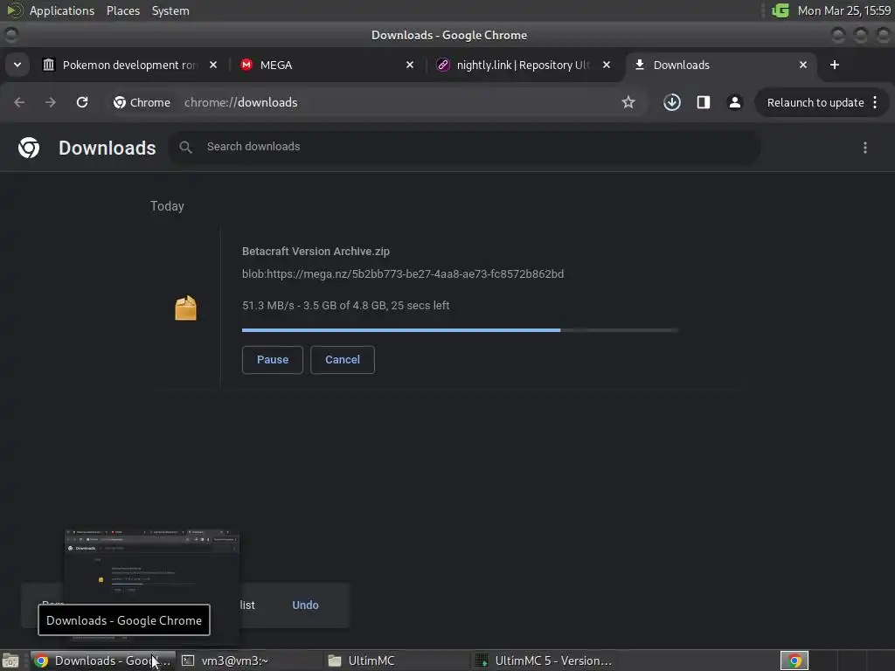The width and height of the screenshot is (895, 671).
Task: Select Downloads - Google Chrome taskbar item
Action: pos(102,661)
